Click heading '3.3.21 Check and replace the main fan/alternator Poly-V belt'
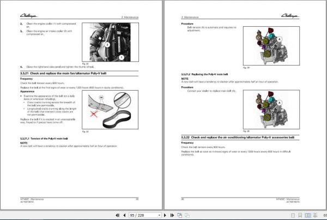The height and width of the screenshot is (220, 327). point(63,73)
